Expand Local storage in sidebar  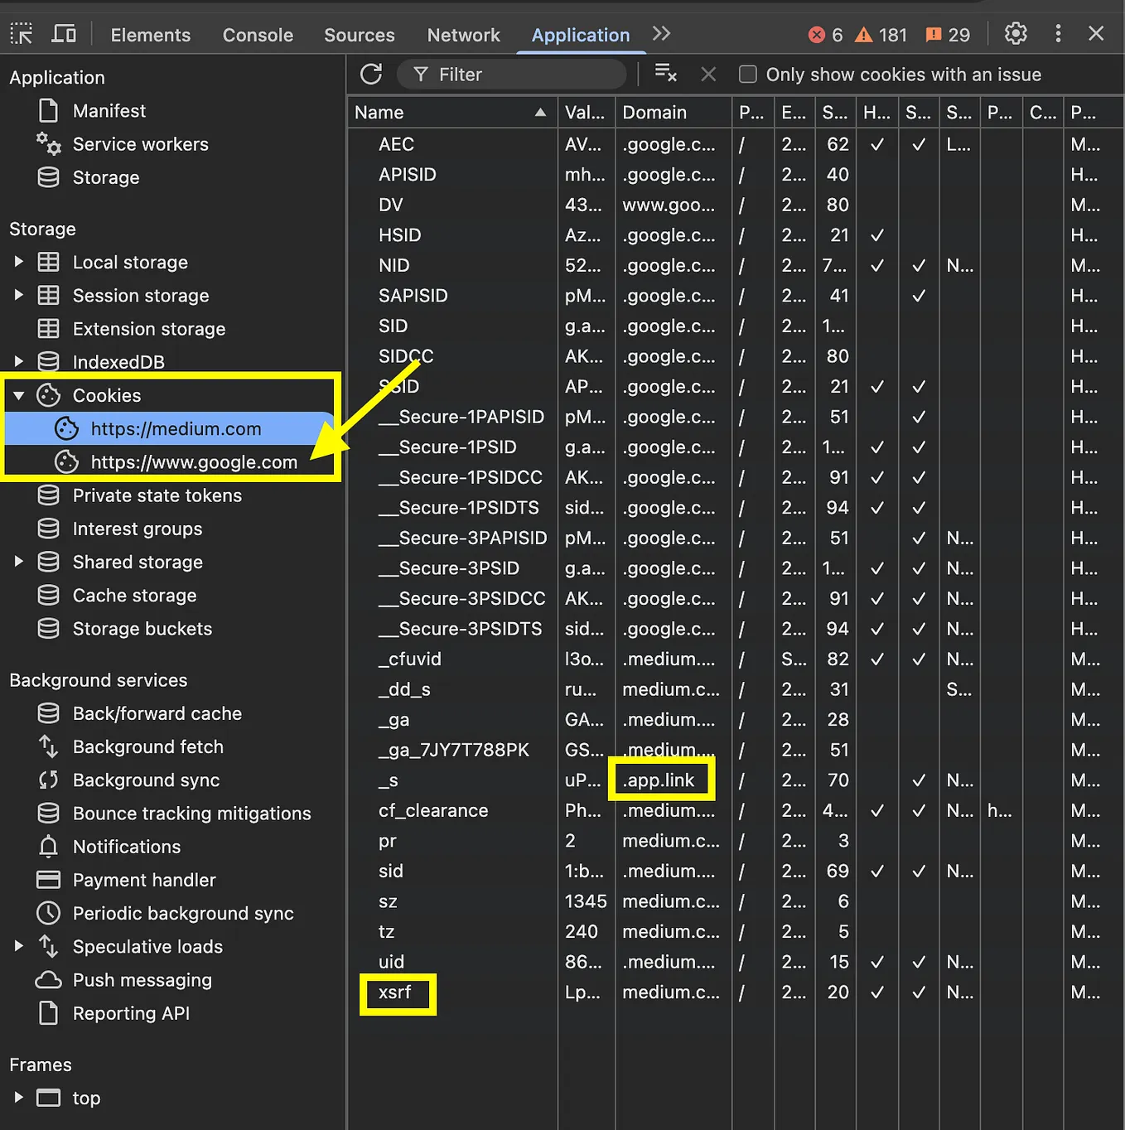coord(18,262)
